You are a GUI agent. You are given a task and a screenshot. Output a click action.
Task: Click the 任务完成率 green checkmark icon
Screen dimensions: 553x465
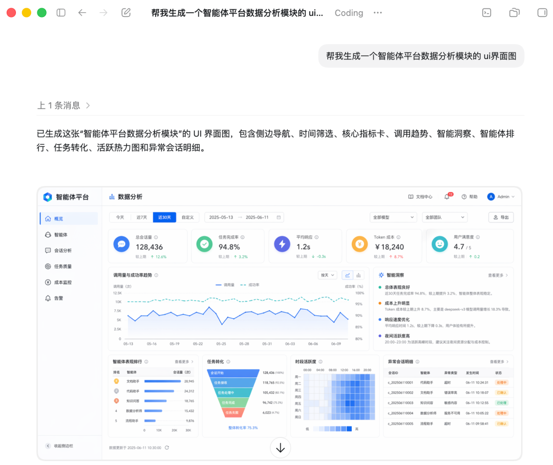(204, 244)
